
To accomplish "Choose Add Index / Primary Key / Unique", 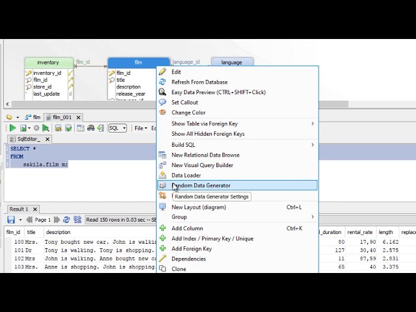I will pos(237,239).
